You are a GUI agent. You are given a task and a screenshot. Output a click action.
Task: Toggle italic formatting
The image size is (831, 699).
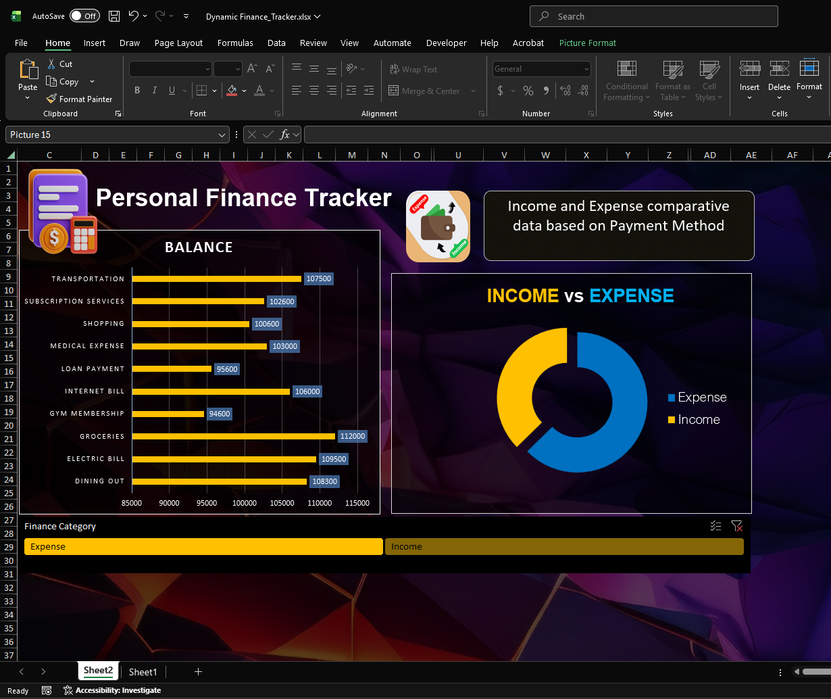pos(154,90)
